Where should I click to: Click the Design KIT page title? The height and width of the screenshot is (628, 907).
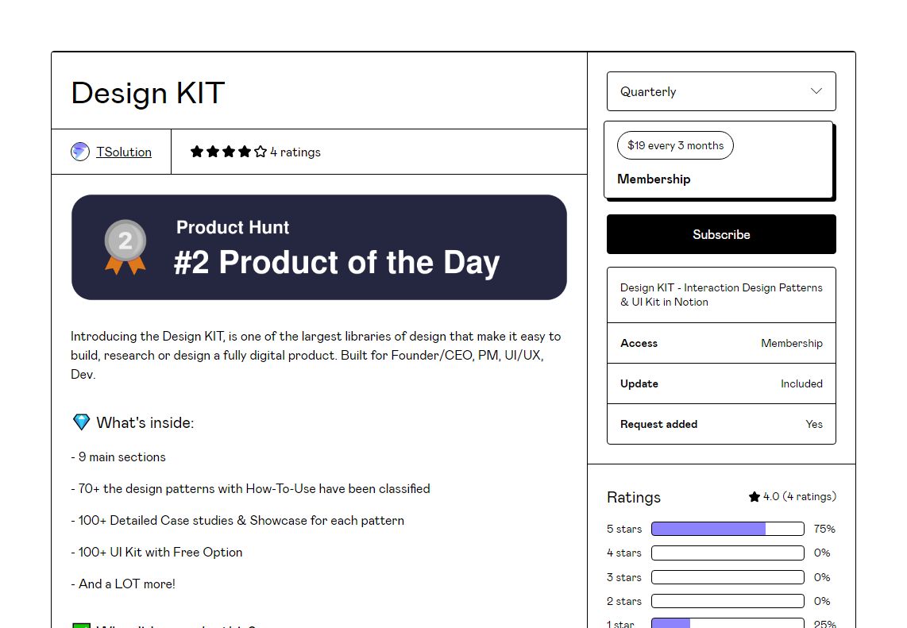pyautogui.click(x=148, y=93)
